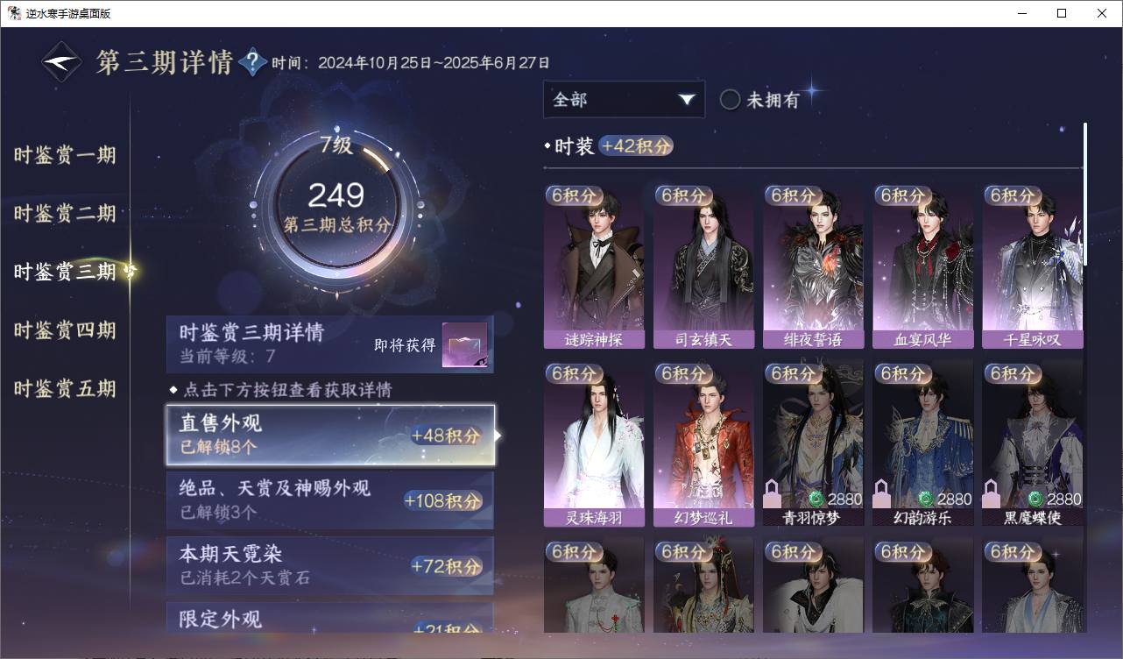Open the question mark help icon

253,62
